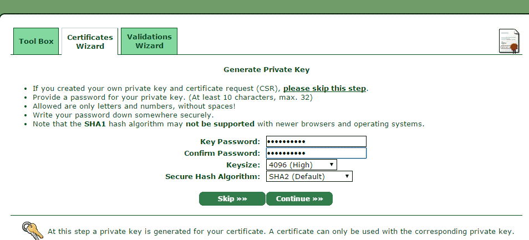Open the Secure Hash Algorithm dropdown
Viewport: 529px width, 240px height.
309,176
